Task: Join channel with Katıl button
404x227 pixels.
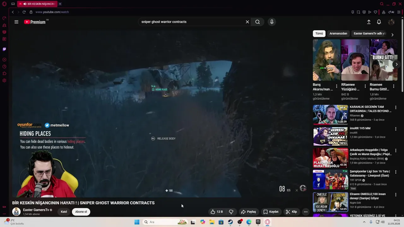Action: [x=64, y=212]
